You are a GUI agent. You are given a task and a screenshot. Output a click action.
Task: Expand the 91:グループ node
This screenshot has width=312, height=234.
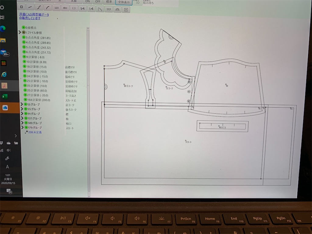pyautogui.click(x=22, y=113)
